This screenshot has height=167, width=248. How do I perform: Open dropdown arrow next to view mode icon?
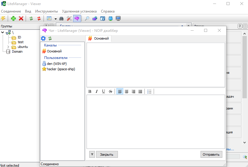[x=56, y=19]
